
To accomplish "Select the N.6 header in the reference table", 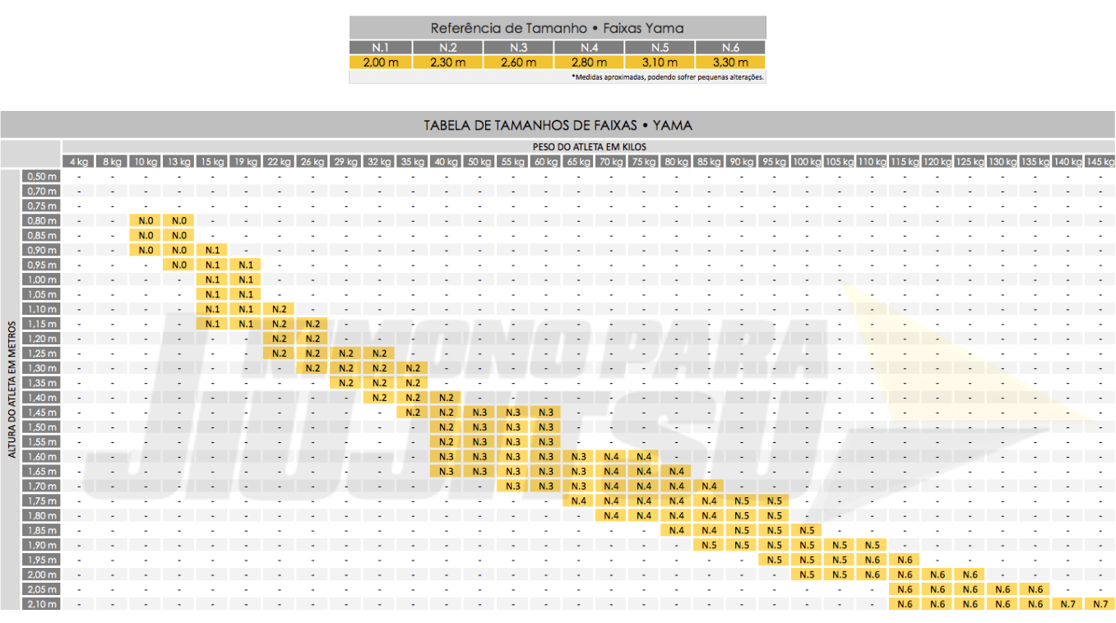I will [730, 48].
